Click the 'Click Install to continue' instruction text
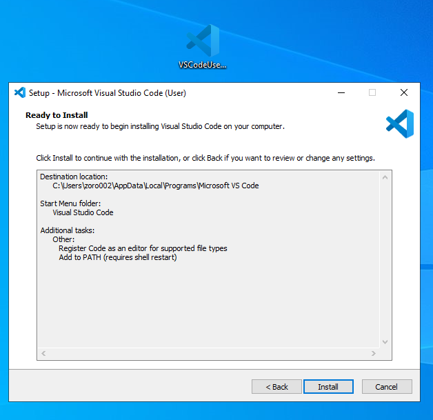This screenshot has width=433, height=420. [205, 158]
